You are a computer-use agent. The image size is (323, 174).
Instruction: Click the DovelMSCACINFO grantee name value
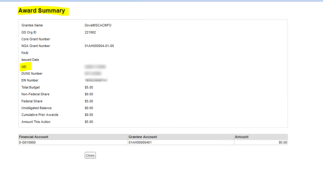coord(98,26)
